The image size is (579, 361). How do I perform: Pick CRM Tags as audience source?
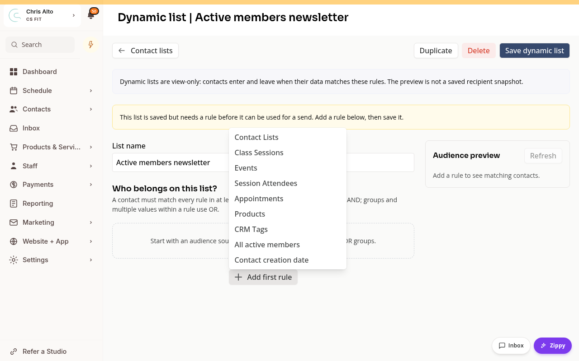tap(288, 229)
